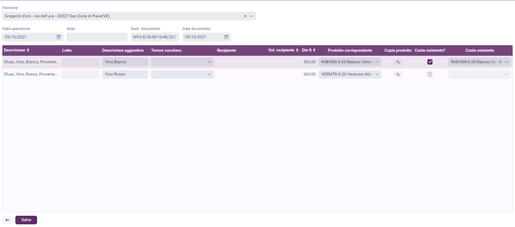The width and height of the screenshot is (515, 227).
Task: Sort by Qta lt column arrows
Action: 314,50
